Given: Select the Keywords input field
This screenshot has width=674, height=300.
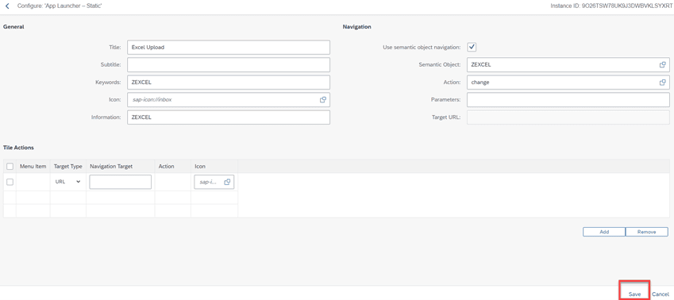Looking at the screenshot, I should click(229, 83).
